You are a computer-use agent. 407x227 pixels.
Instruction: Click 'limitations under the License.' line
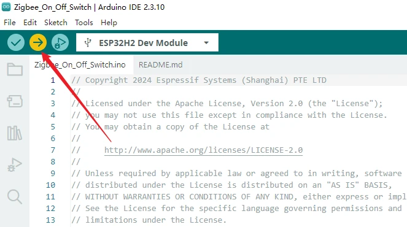149,220
